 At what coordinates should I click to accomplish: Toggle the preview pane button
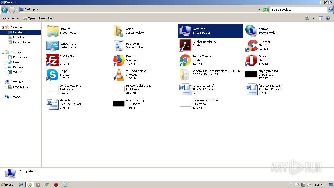click(321, 18)
